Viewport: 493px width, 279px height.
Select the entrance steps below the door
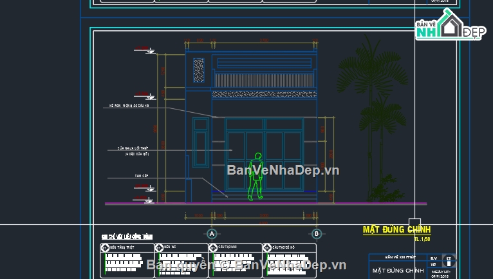tap(265, 197)
